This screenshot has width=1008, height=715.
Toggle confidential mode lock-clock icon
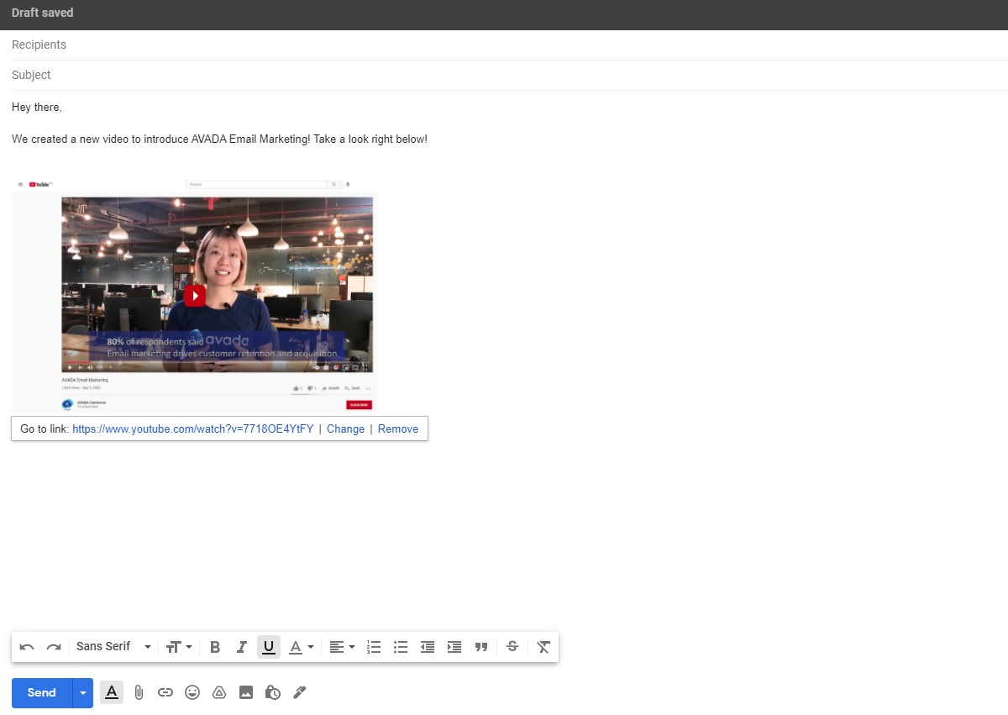272,692
